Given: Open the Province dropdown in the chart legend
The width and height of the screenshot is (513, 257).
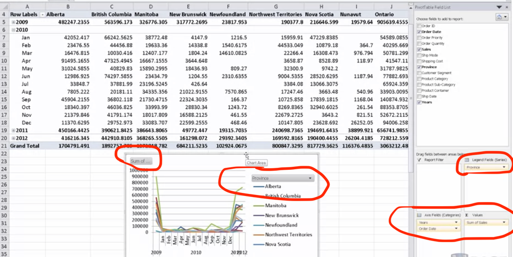Looking at the screenshot, I should coord(310,178).
